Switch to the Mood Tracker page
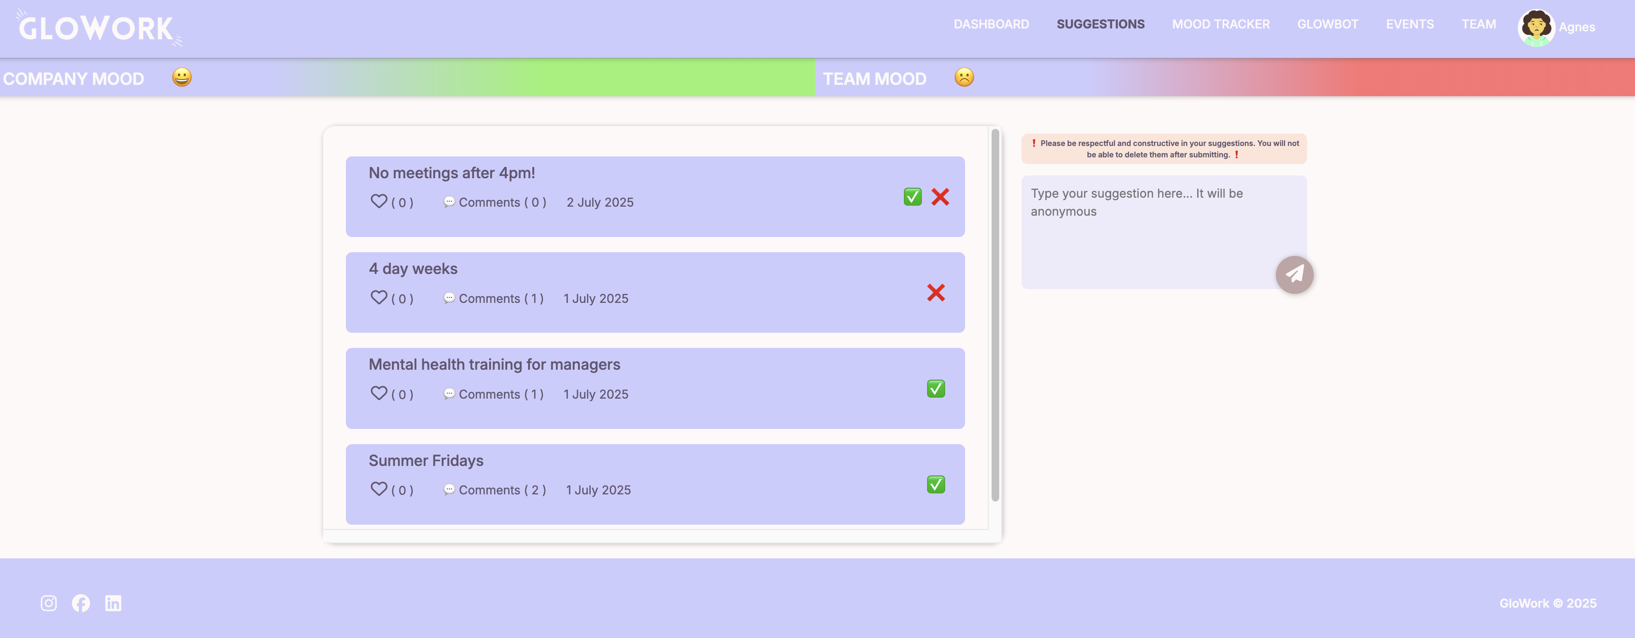1635x638 pixels. coord(1220,24)
